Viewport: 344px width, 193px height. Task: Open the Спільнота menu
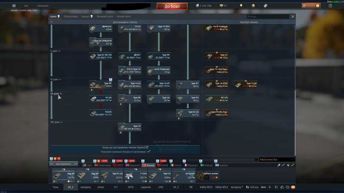tap(43, 6)
